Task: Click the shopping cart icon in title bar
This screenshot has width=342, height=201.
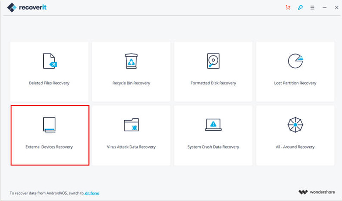Action: (288, 8)
